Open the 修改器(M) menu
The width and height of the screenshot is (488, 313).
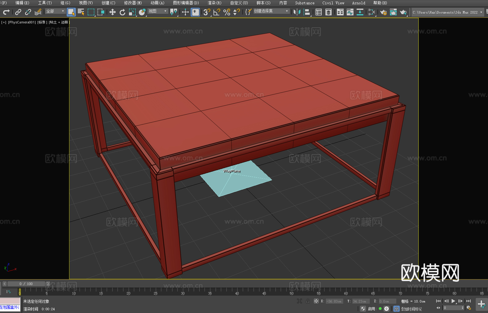click(x=133, y=3)
